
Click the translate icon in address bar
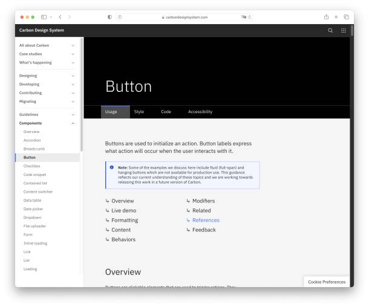coord(244,17)
